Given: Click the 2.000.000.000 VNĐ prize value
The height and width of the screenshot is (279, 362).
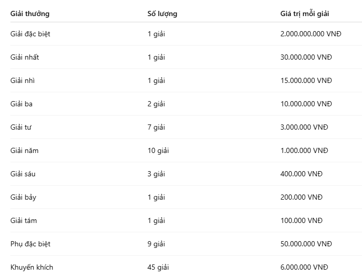Looking at the screenshot, I should click(311, 34).
